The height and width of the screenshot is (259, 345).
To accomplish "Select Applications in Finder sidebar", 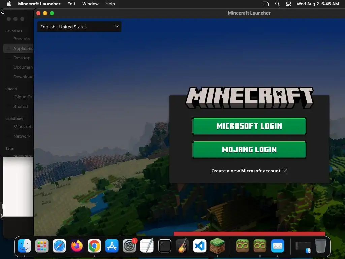I will 19,48.
